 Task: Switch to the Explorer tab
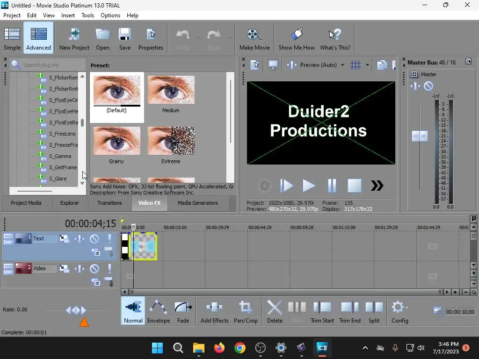[69, 203]
